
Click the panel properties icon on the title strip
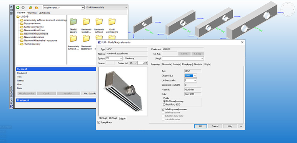(12, 13)
